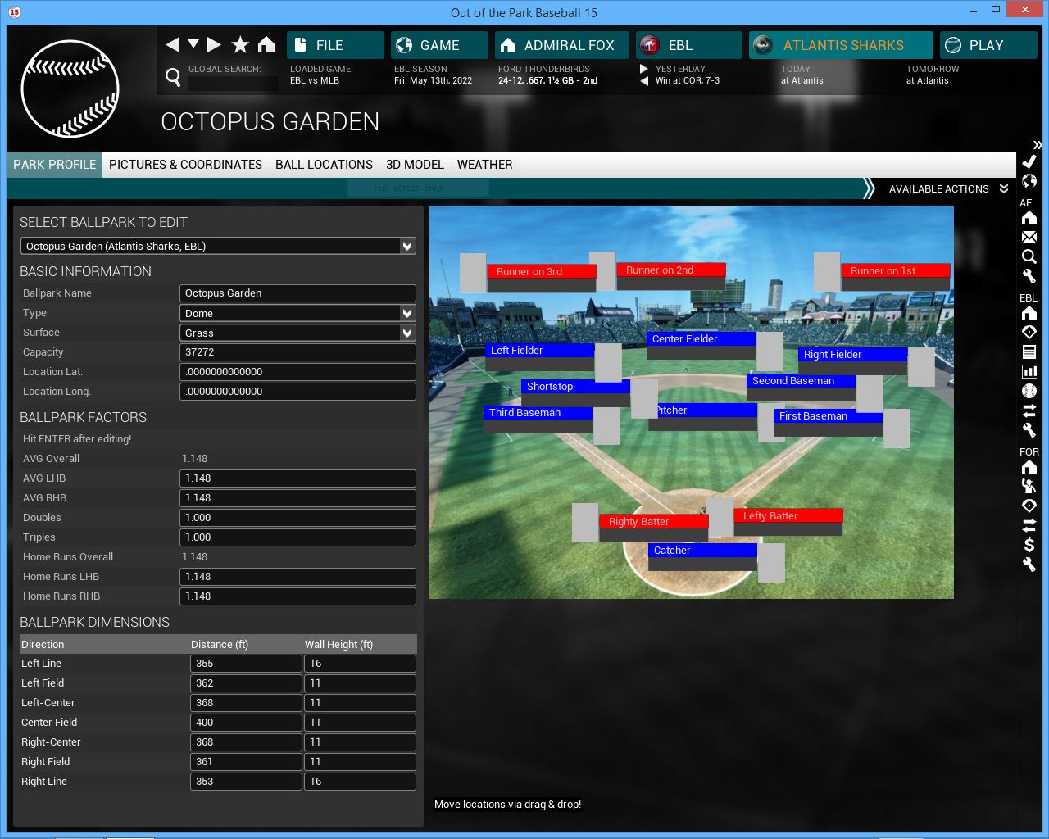Open the Select Ballpark to Edit dropdown

pos(218,246)
